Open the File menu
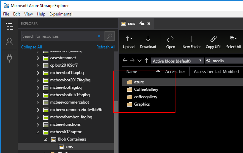Viewport: 243px width, 153px height. coord(6,14)
